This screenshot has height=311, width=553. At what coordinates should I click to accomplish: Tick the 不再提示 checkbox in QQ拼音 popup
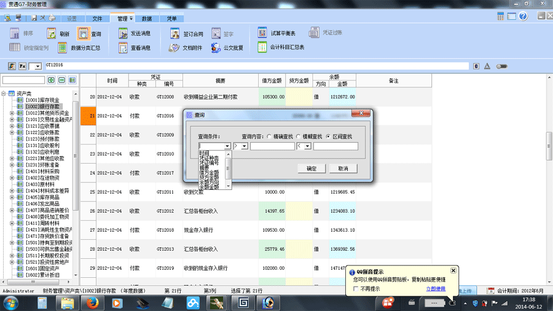(355, 288)
